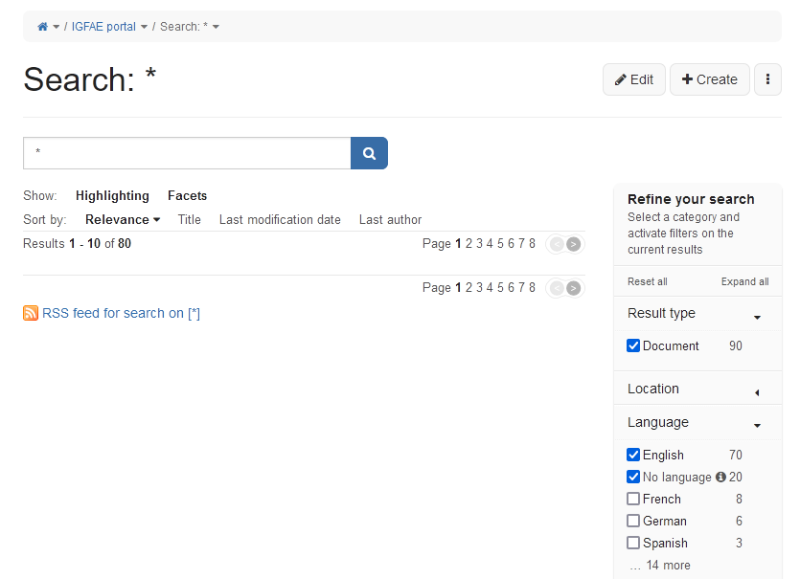The height and width of the screenshot is (579, 800).
Task: Enable the French language filter
Action: click(x=633, y=499)
